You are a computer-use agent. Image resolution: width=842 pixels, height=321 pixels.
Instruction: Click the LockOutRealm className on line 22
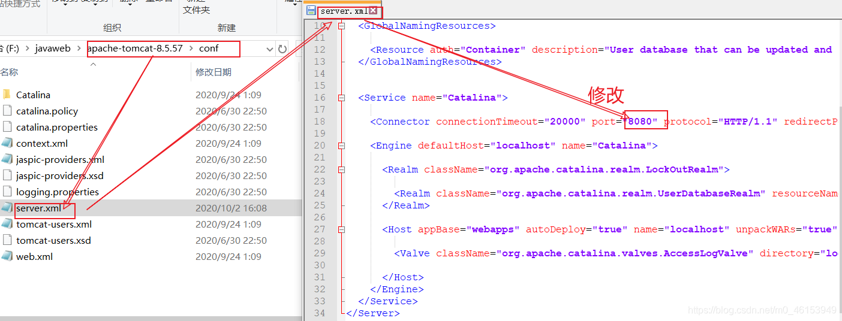coord(606,169)
